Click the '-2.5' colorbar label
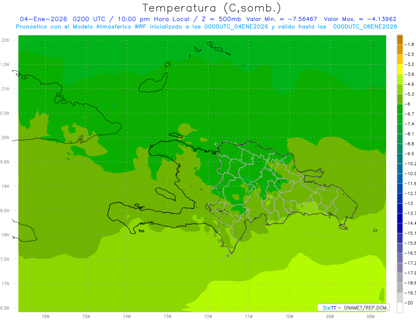 (409, 54)
